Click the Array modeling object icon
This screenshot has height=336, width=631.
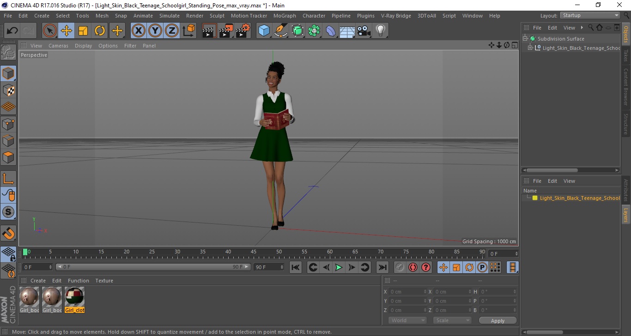click(314, 31)
